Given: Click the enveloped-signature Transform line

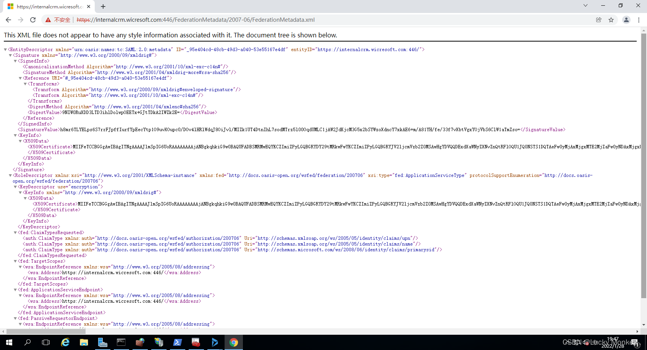Looking at the screenshot, I should 137,90.
